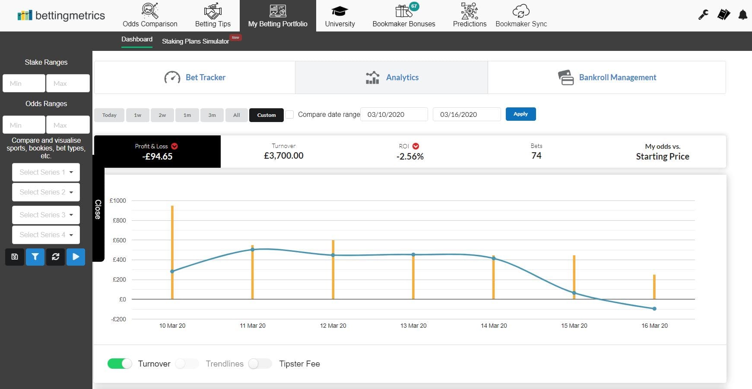The width and height of the screenshot is (752, 389).
Task: Click the 1m range button
Action: (187, 115)
